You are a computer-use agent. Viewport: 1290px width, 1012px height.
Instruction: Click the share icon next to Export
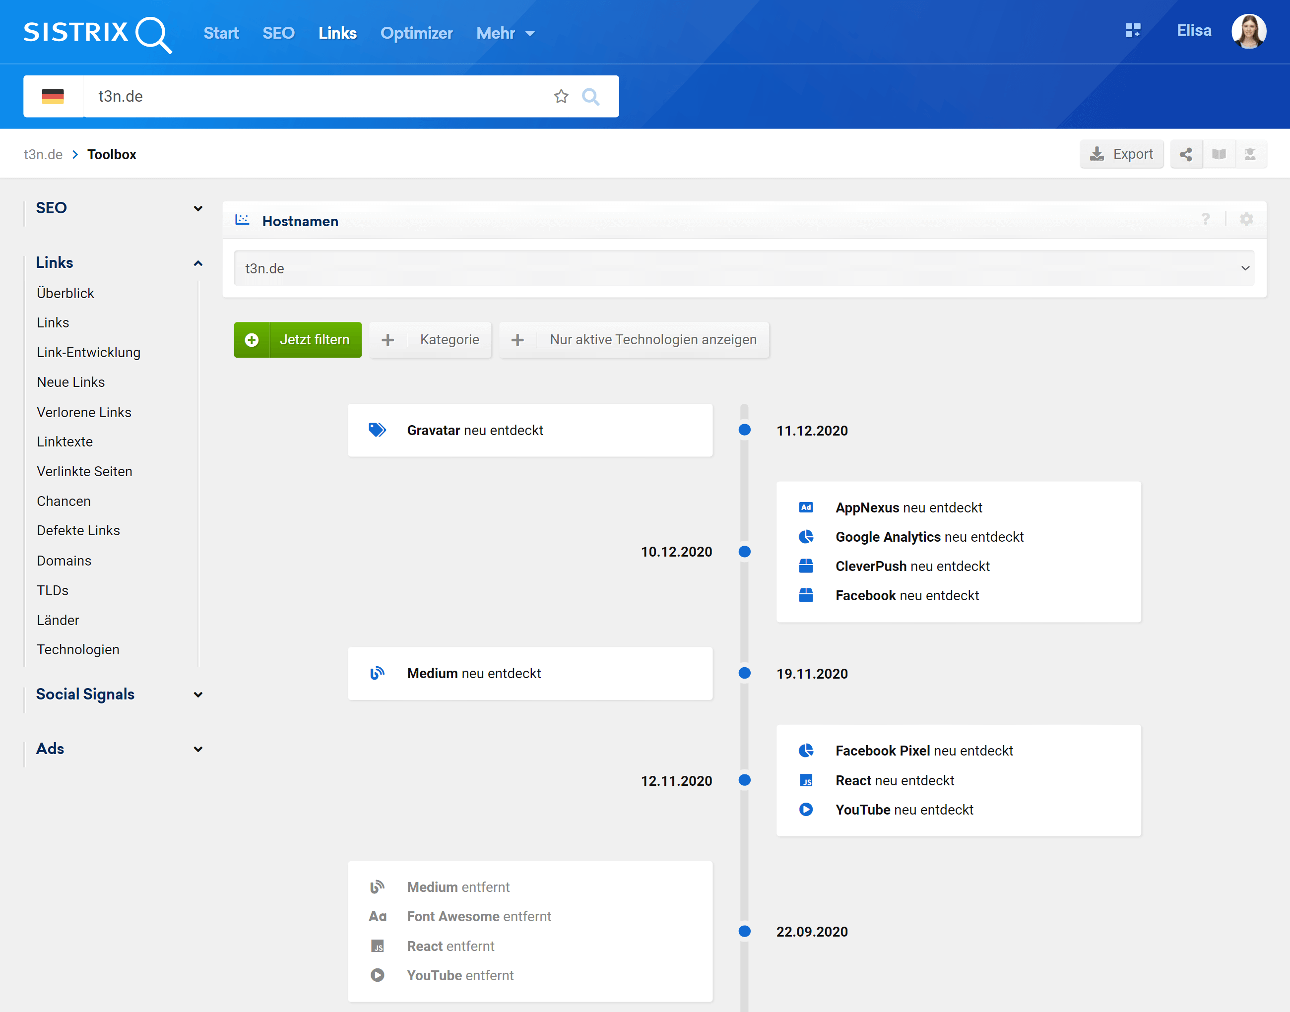[x=1186, y=155]
